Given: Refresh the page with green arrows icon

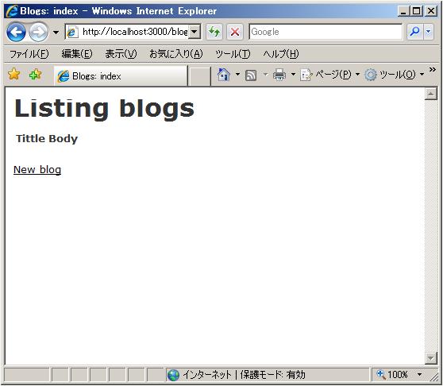Looking at the screenshot, I should pos(214,32).
